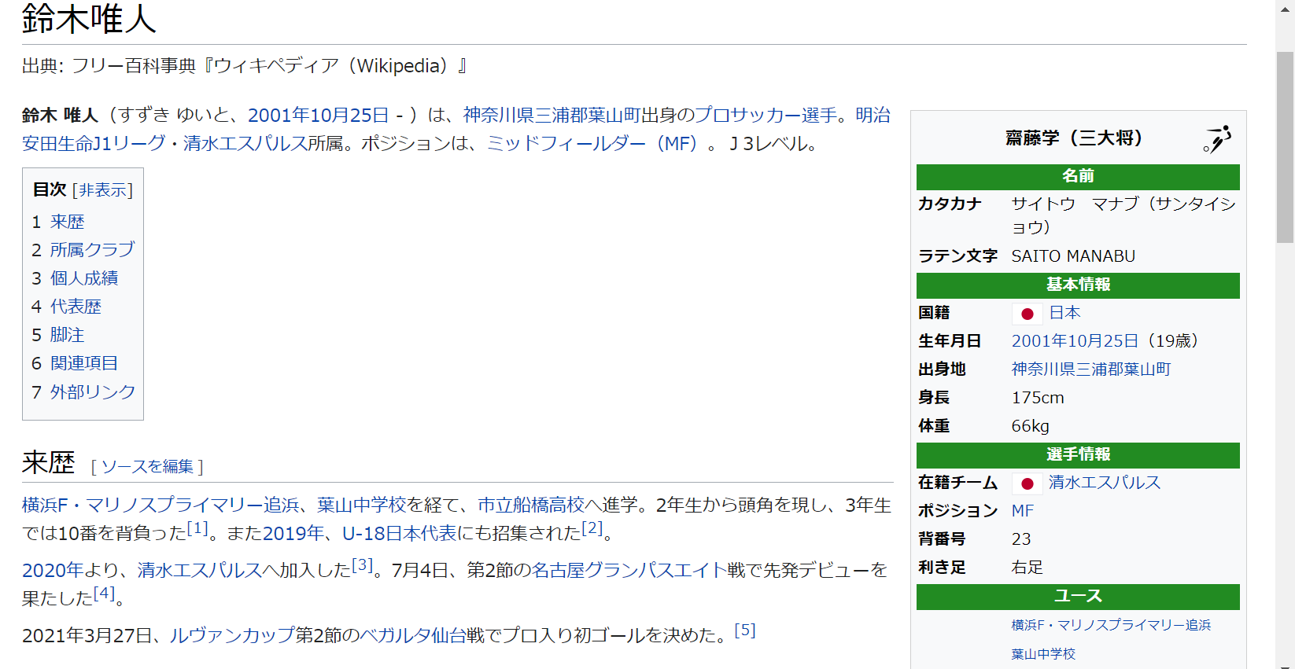Edit the 来歴 section source
The height and width of the screenshot is (669, 1295).
[x=147, y=467]
